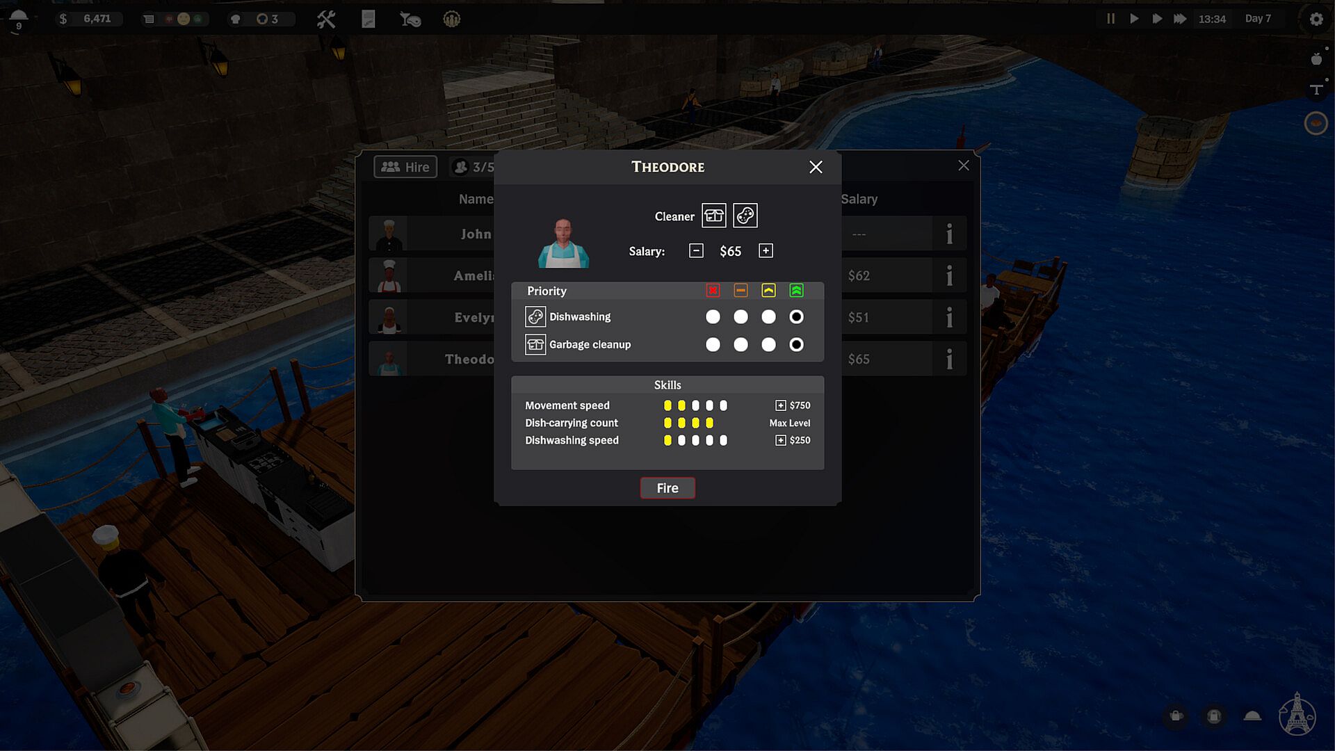Screen dimensions: 1335x751
Task: Open the recipe book icon in top bar
Action: [369, 19]
